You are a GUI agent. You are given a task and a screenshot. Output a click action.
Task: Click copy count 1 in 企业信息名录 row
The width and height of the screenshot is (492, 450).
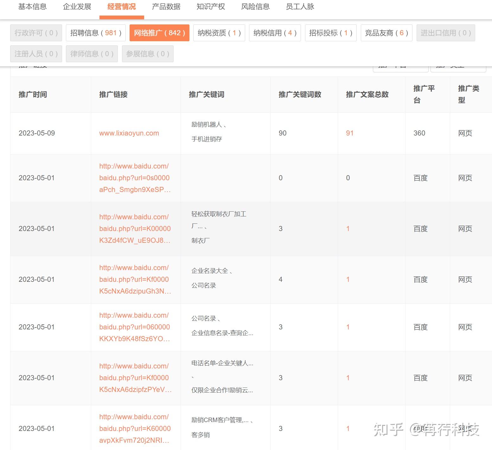(x=348, y=327)
